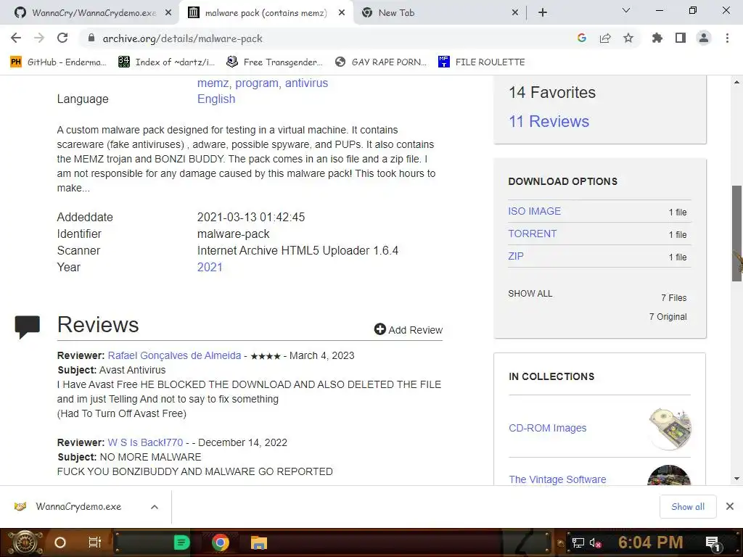Toggle the browser side panel
743x557 pixels.
tap(681, 38)
